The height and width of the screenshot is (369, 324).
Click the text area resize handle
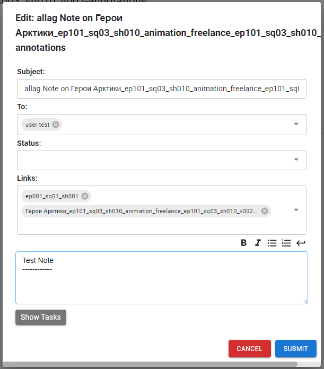(305, 301)
